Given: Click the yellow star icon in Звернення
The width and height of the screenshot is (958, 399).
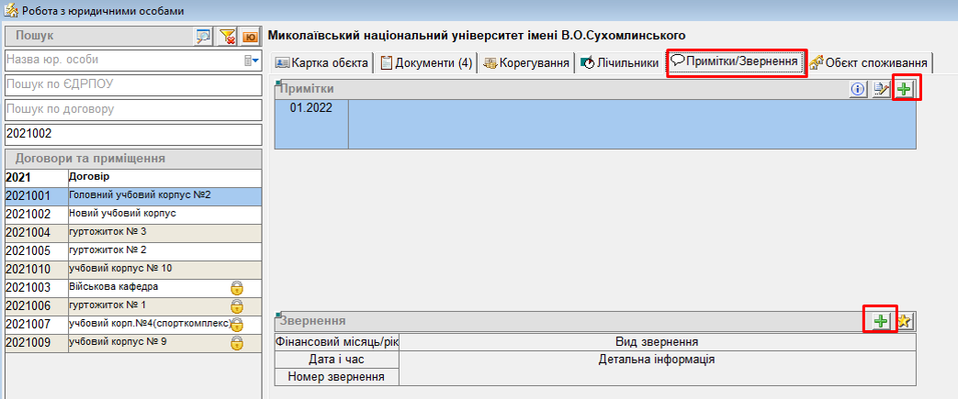Looking at the screenshot, I should (x=905, y=321).
